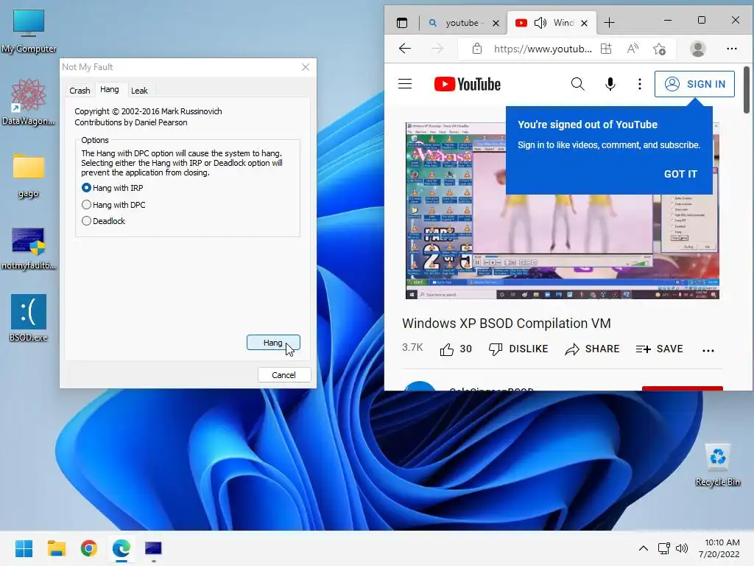Click the Edge page vertical scrollbar
This screenshot has width=754, height=566.
coord(747,90)
